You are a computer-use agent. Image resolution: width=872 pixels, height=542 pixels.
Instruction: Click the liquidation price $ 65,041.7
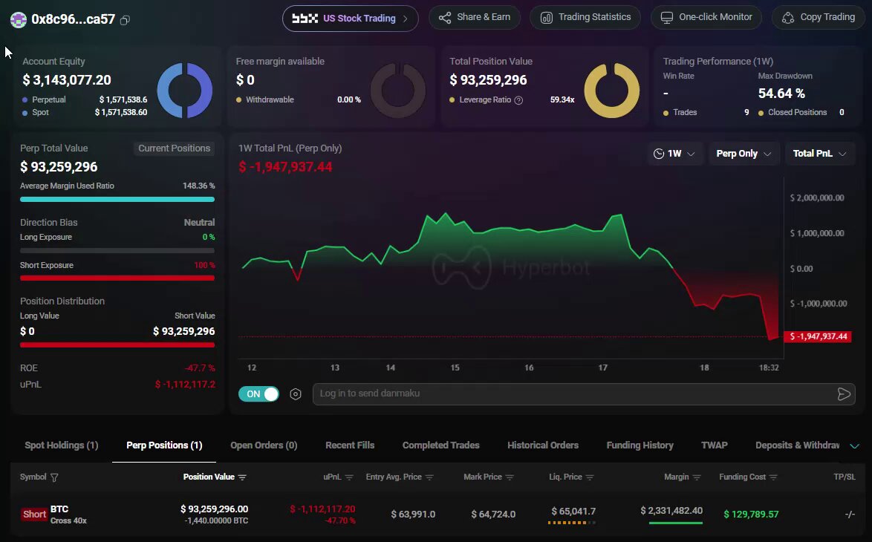[573, 512]
